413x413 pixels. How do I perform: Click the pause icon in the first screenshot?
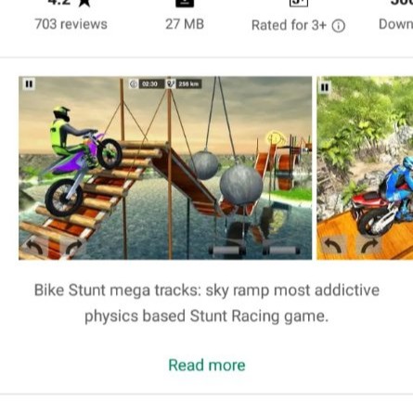[29, 84]
